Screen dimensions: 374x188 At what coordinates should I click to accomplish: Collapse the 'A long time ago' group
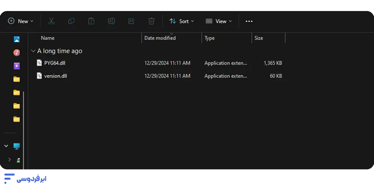33,51
